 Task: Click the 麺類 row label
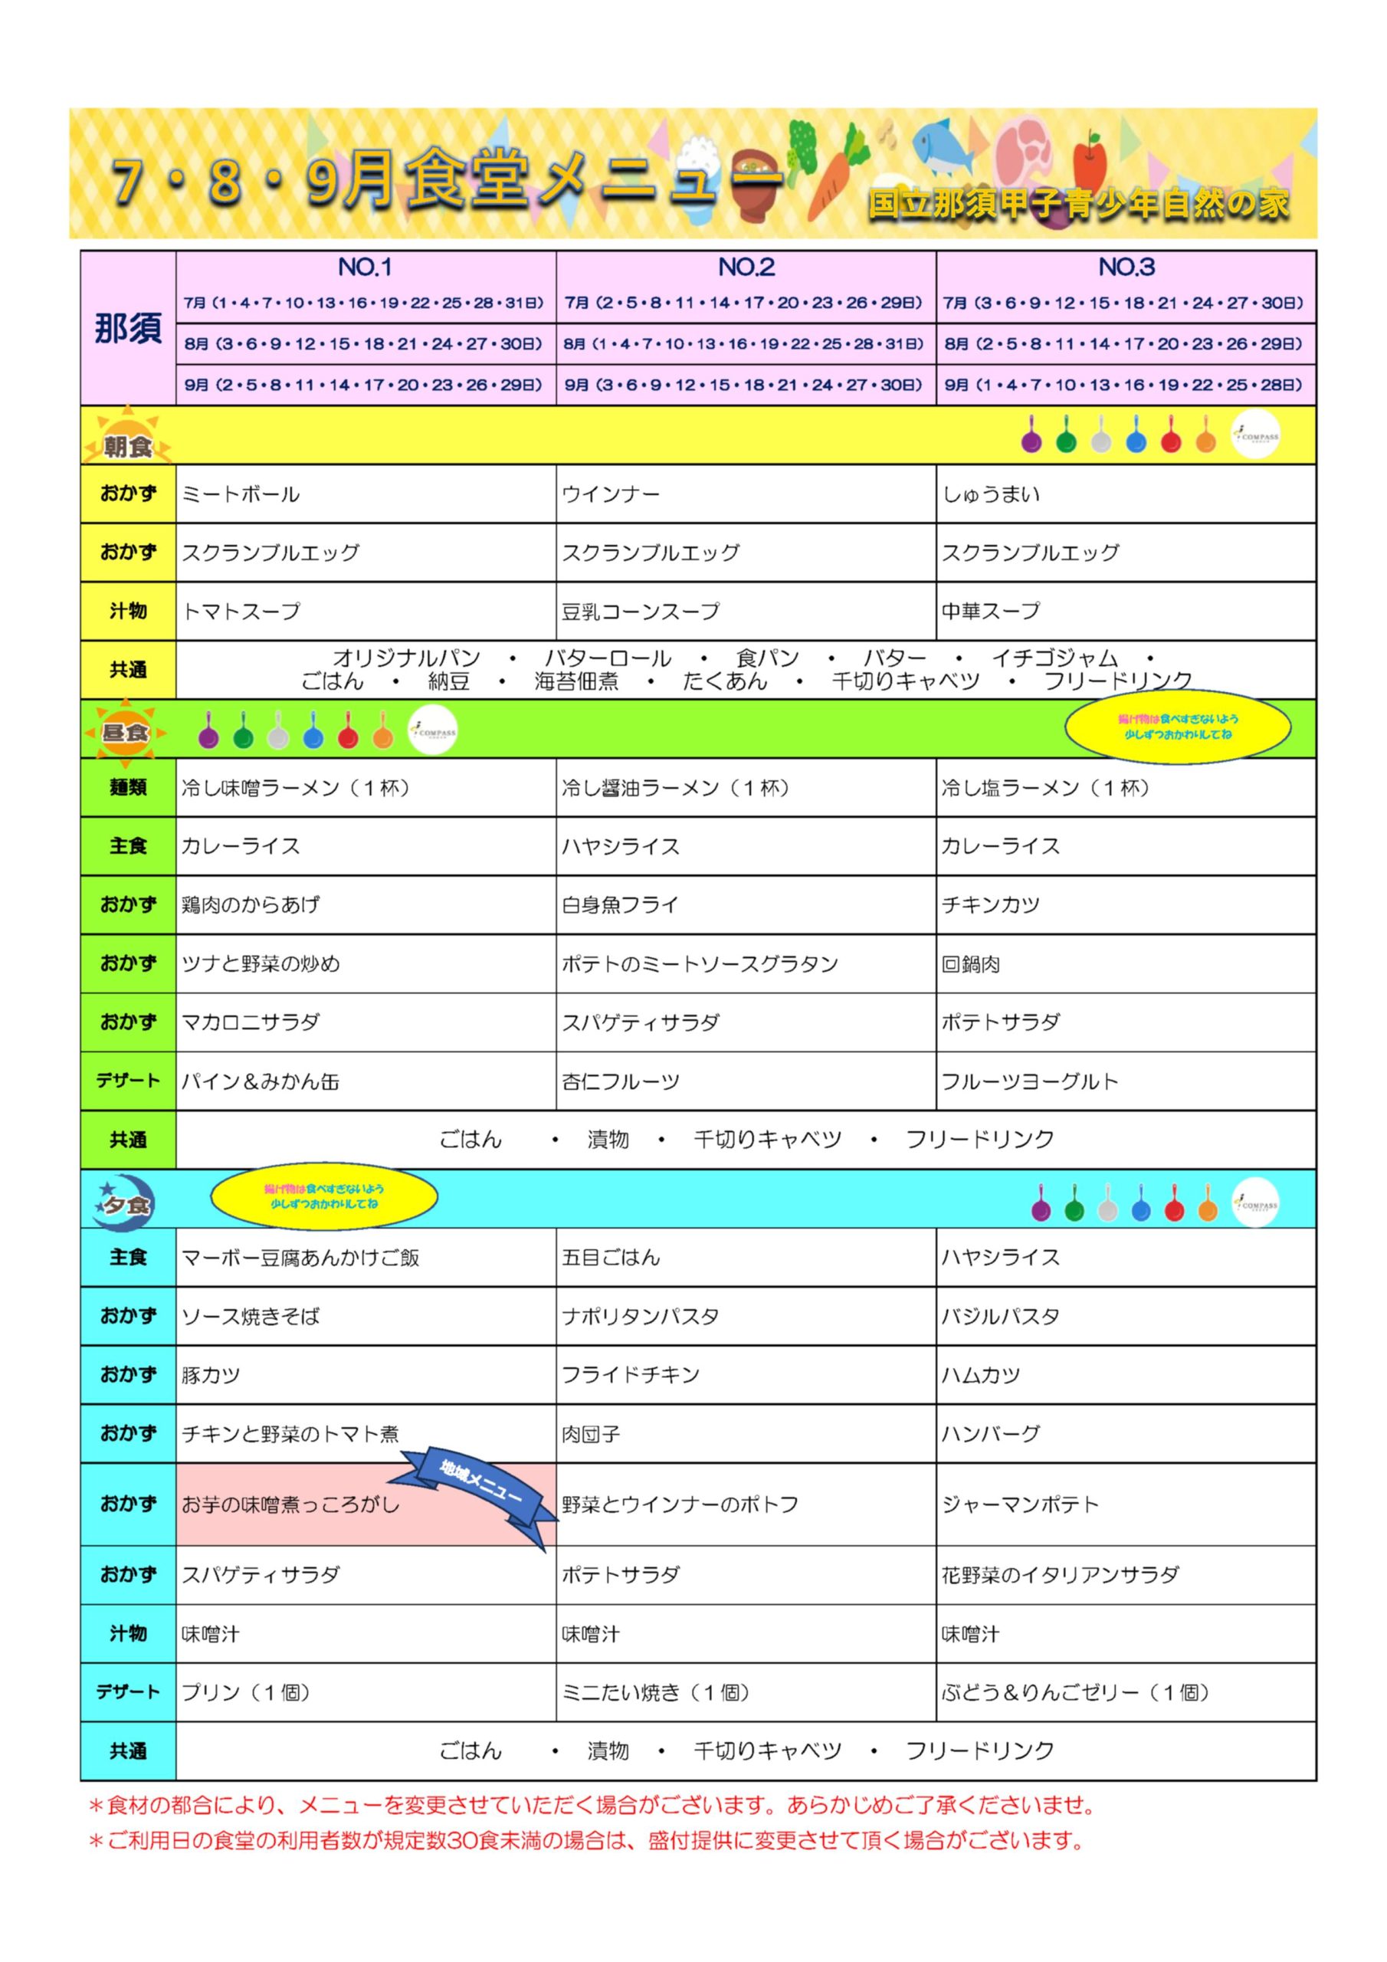pyautogui.click(x=128, y=788)
